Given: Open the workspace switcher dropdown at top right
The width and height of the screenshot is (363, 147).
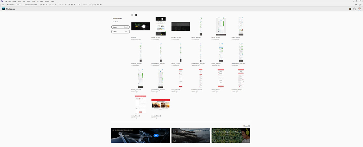Looking at the screenshot, I should 360,5.
